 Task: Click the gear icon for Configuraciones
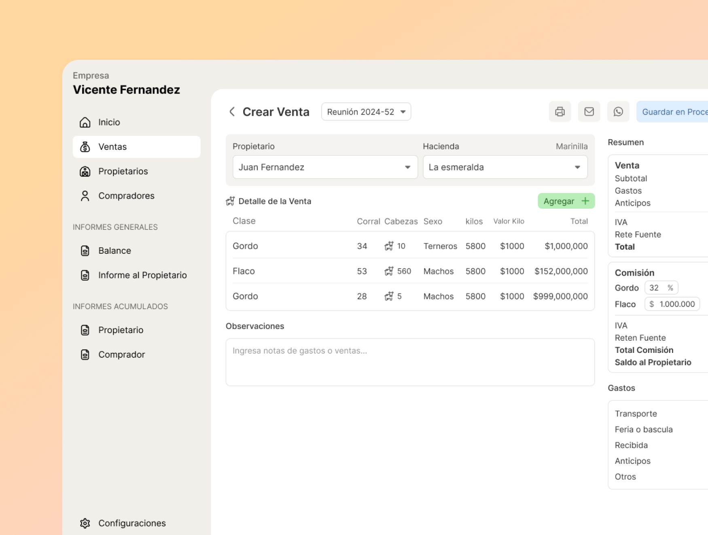coord(85,523)
